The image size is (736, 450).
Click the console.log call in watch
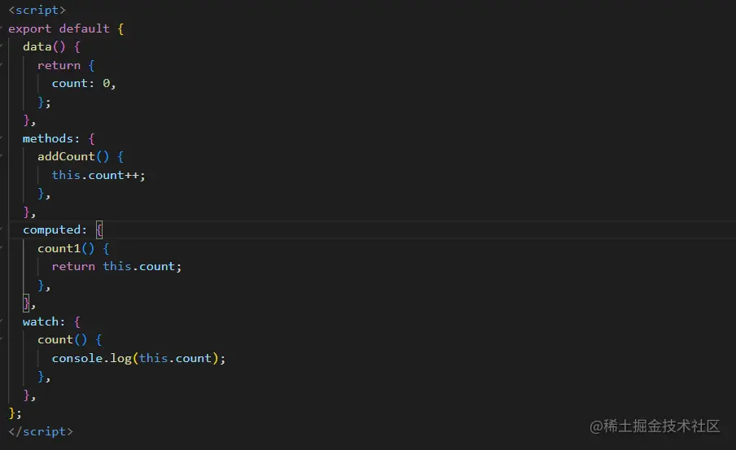point(138,359)
